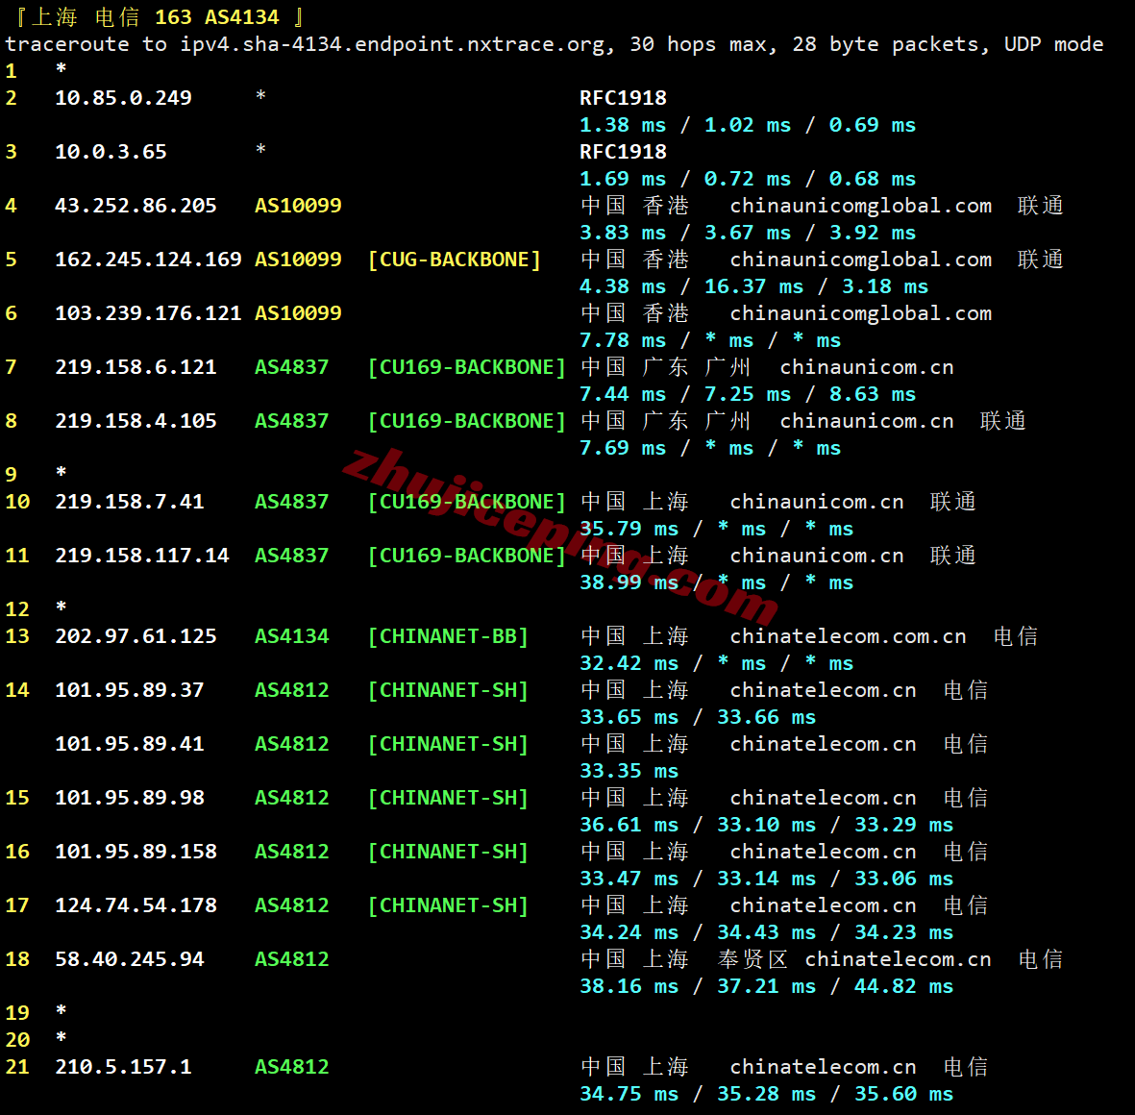1135x1115 pixels.
Task: Click the [CHINANET-BB] label
Action: [x=448, y=635]
